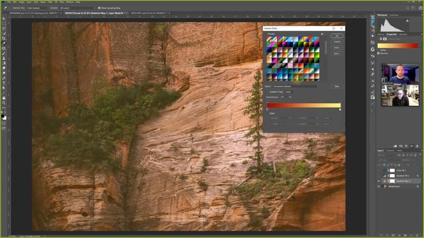This screenshot has height=238, width=424.
Task: Enable the Dither checkbox
Action: pos(379,50)
